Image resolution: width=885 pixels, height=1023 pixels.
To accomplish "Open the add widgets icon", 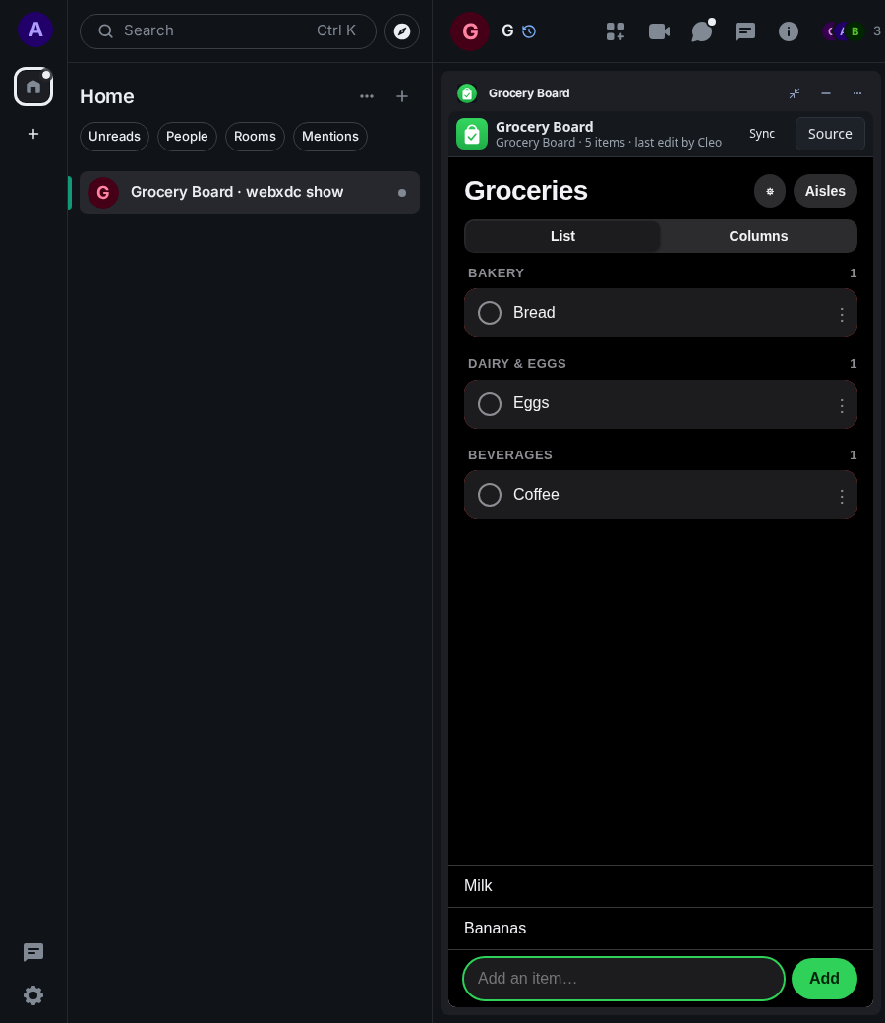I will tap(615, 31).
